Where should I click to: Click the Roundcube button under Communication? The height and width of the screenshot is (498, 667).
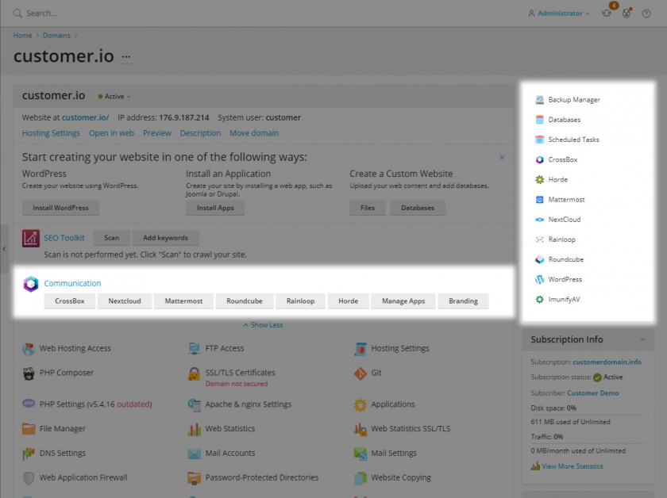245,301
